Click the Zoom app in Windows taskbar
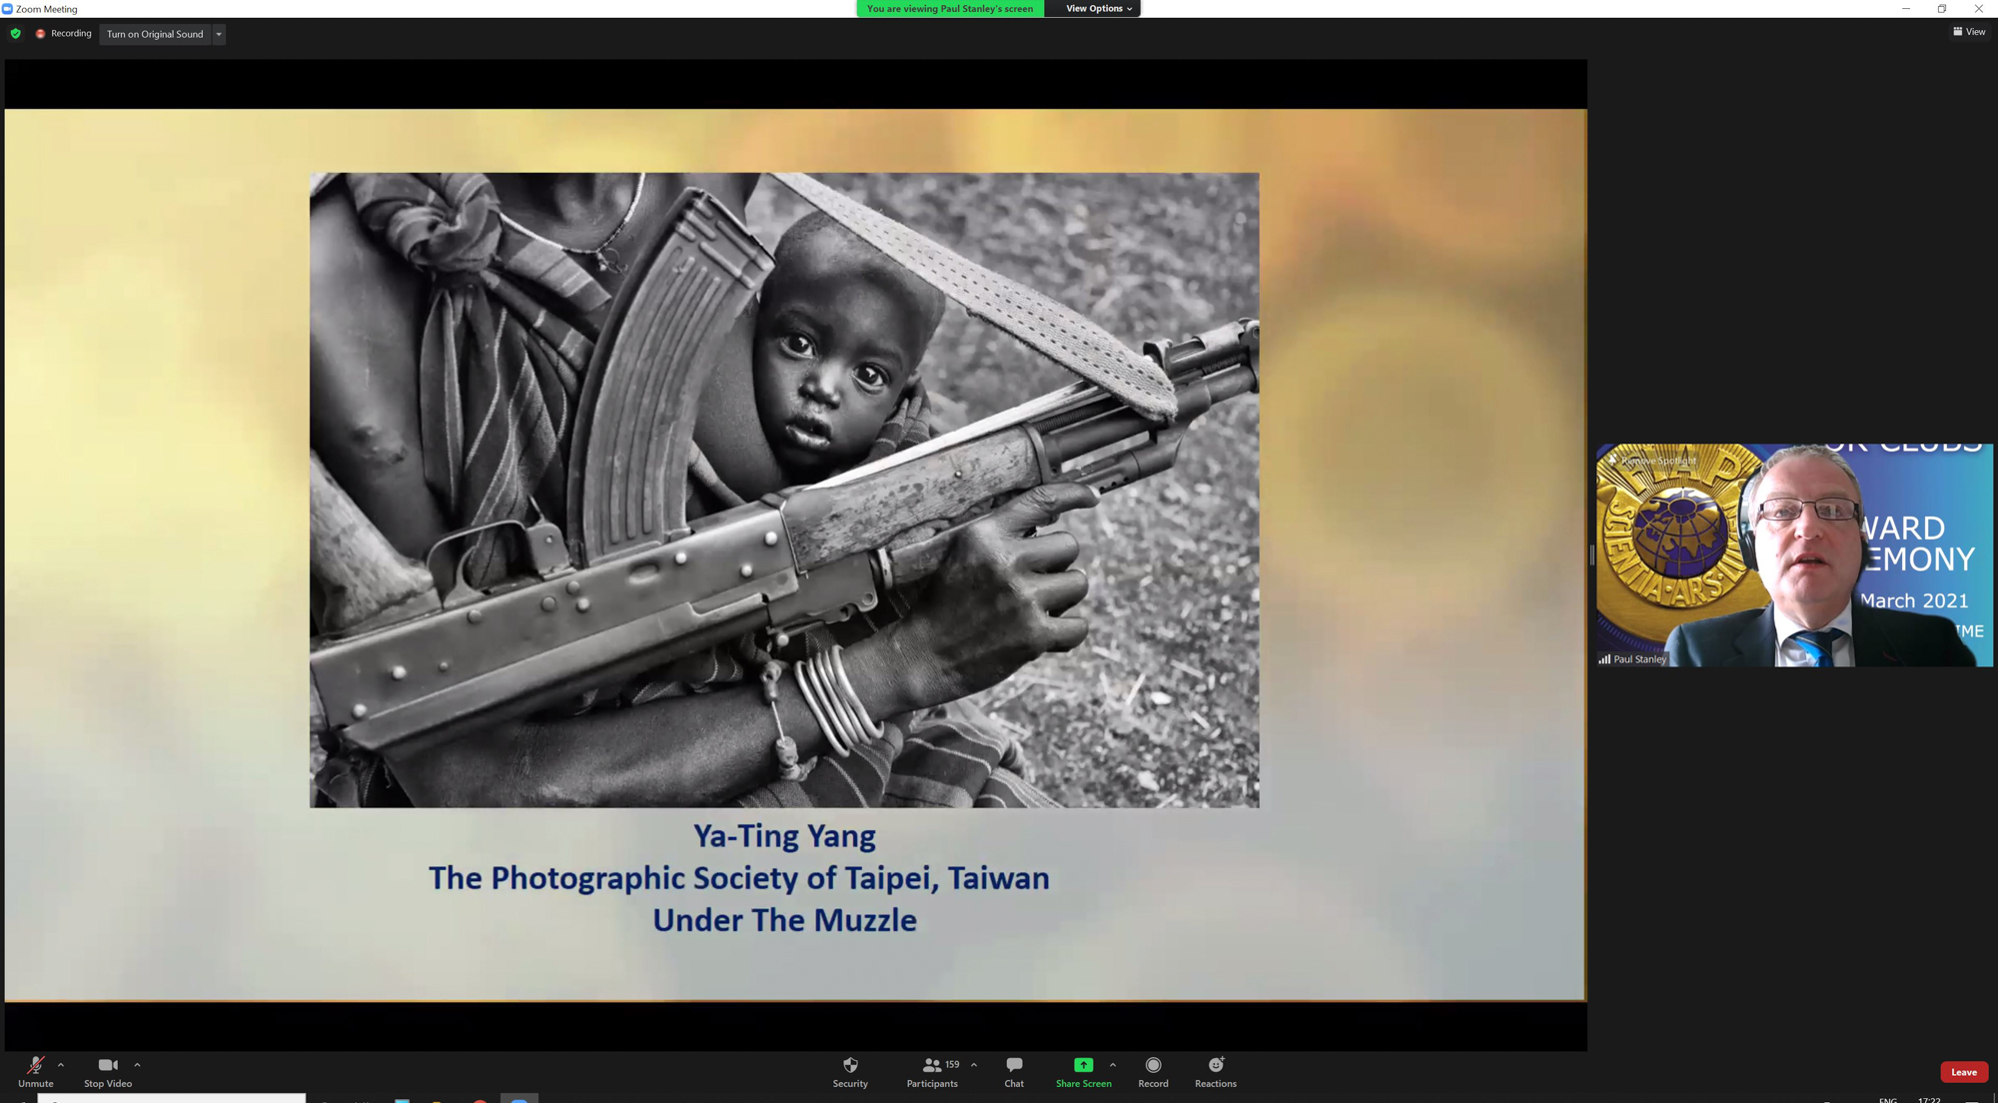This screenshot has height=1103, width=1998. click(x=519, y=1099)
